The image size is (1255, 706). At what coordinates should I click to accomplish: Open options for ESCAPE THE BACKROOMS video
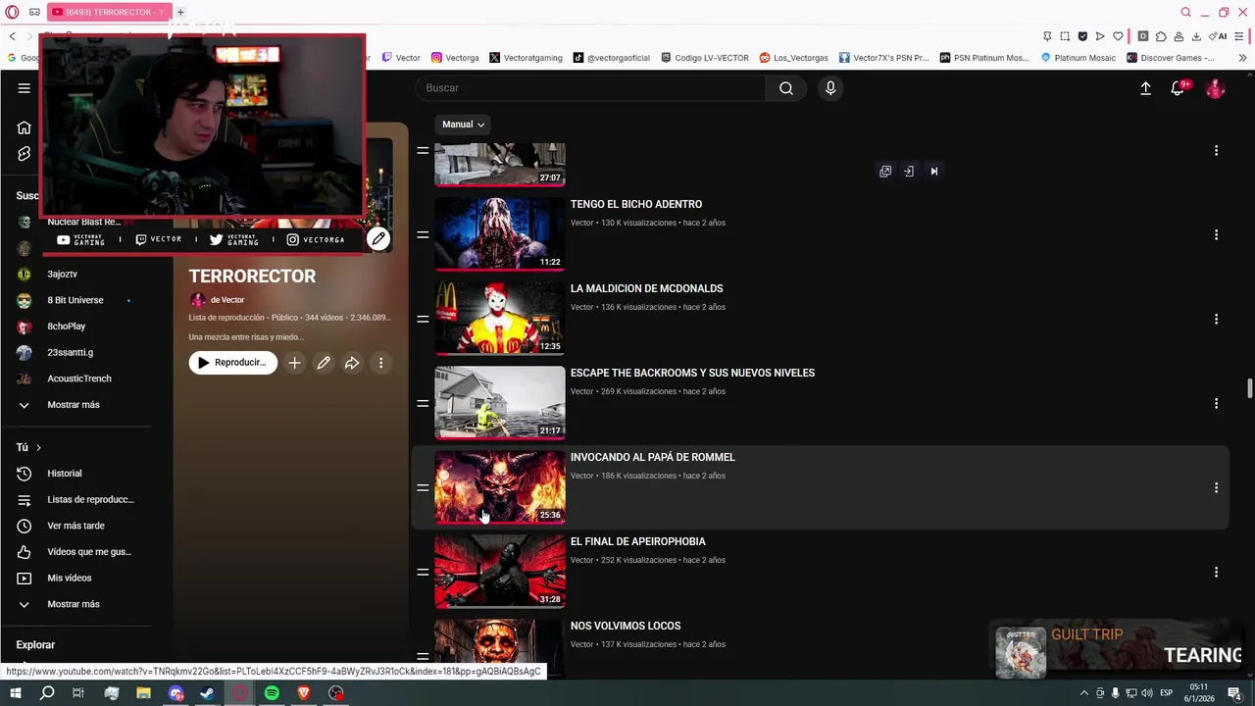(1216, 404)
